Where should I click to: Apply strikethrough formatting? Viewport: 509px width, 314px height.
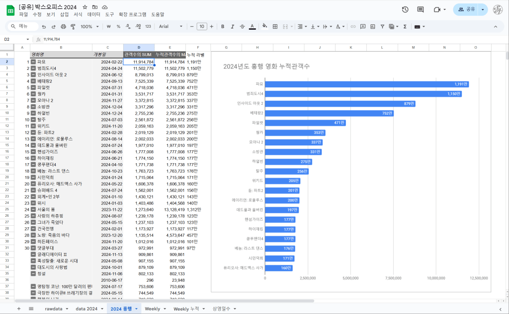[x=242, y=26]
